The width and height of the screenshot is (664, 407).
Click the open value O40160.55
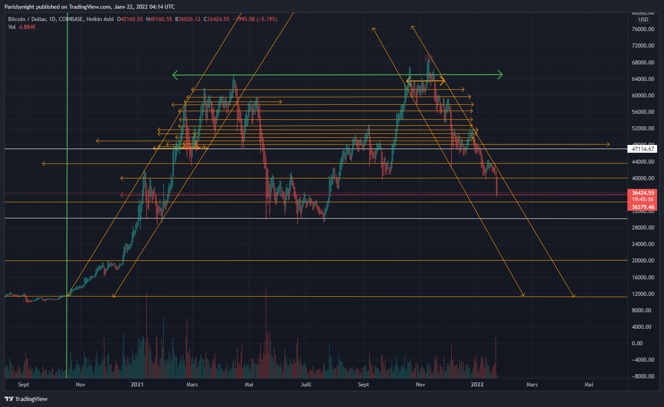click(x=130, y=19)
